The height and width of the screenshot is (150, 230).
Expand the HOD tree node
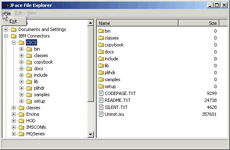13,121
